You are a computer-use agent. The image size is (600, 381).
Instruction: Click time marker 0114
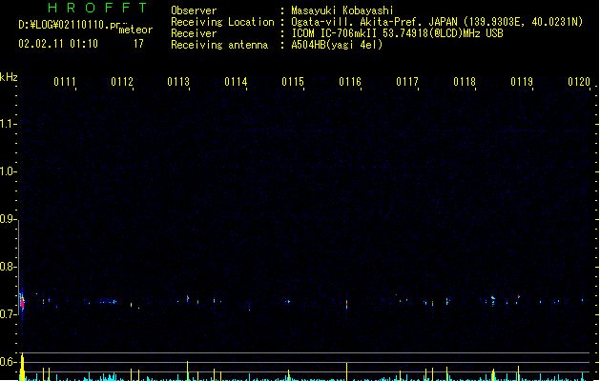tap(236, 82)
